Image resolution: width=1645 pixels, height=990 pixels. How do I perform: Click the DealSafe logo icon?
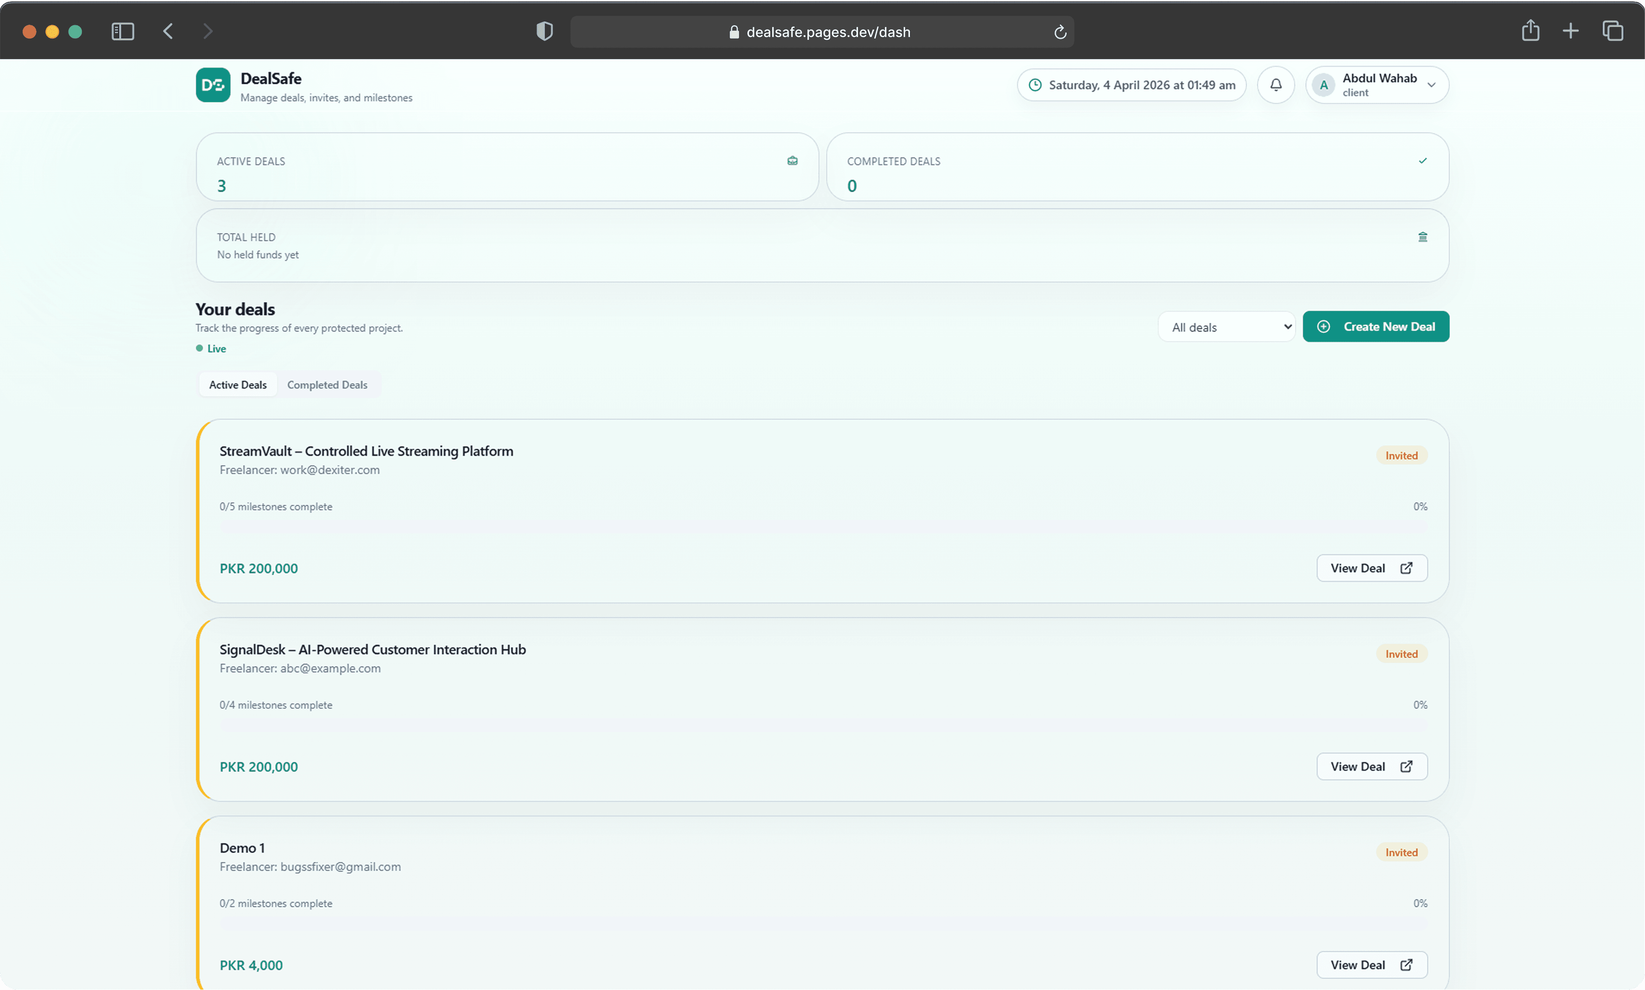tap(213, 85)
